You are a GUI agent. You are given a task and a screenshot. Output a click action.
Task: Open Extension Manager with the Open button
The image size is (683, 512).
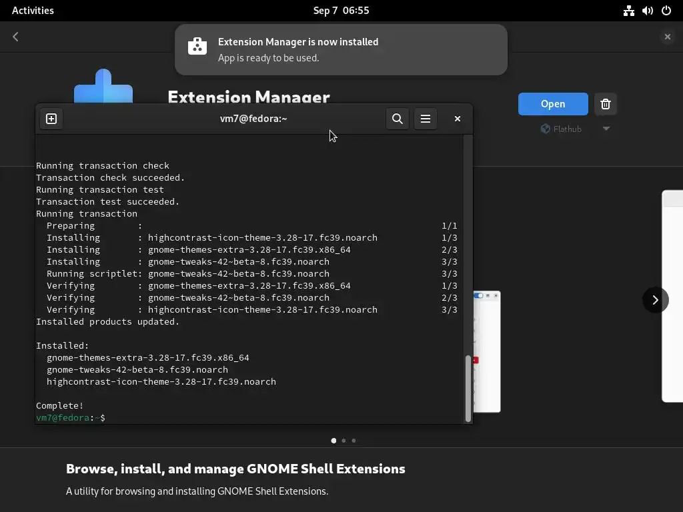(x=553, y=104)
